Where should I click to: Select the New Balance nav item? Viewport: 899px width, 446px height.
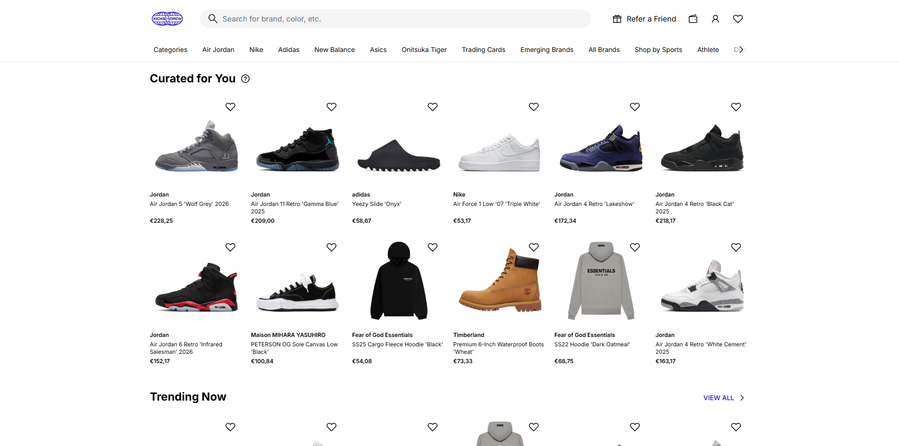point(334,50)
